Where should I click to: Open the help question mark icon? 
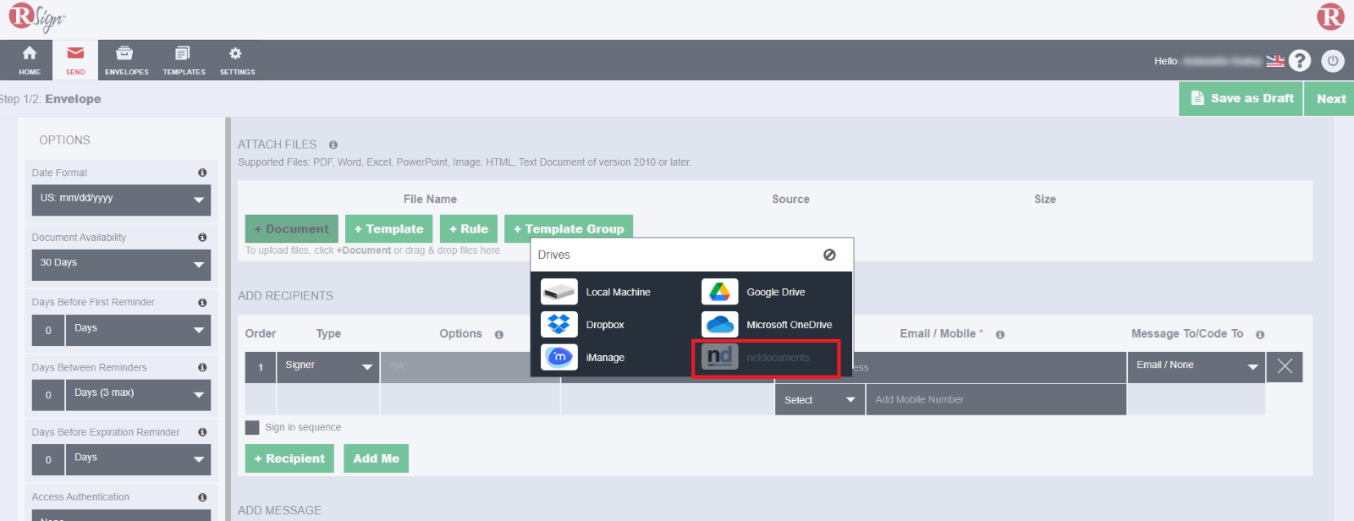tap(1300, 61)
